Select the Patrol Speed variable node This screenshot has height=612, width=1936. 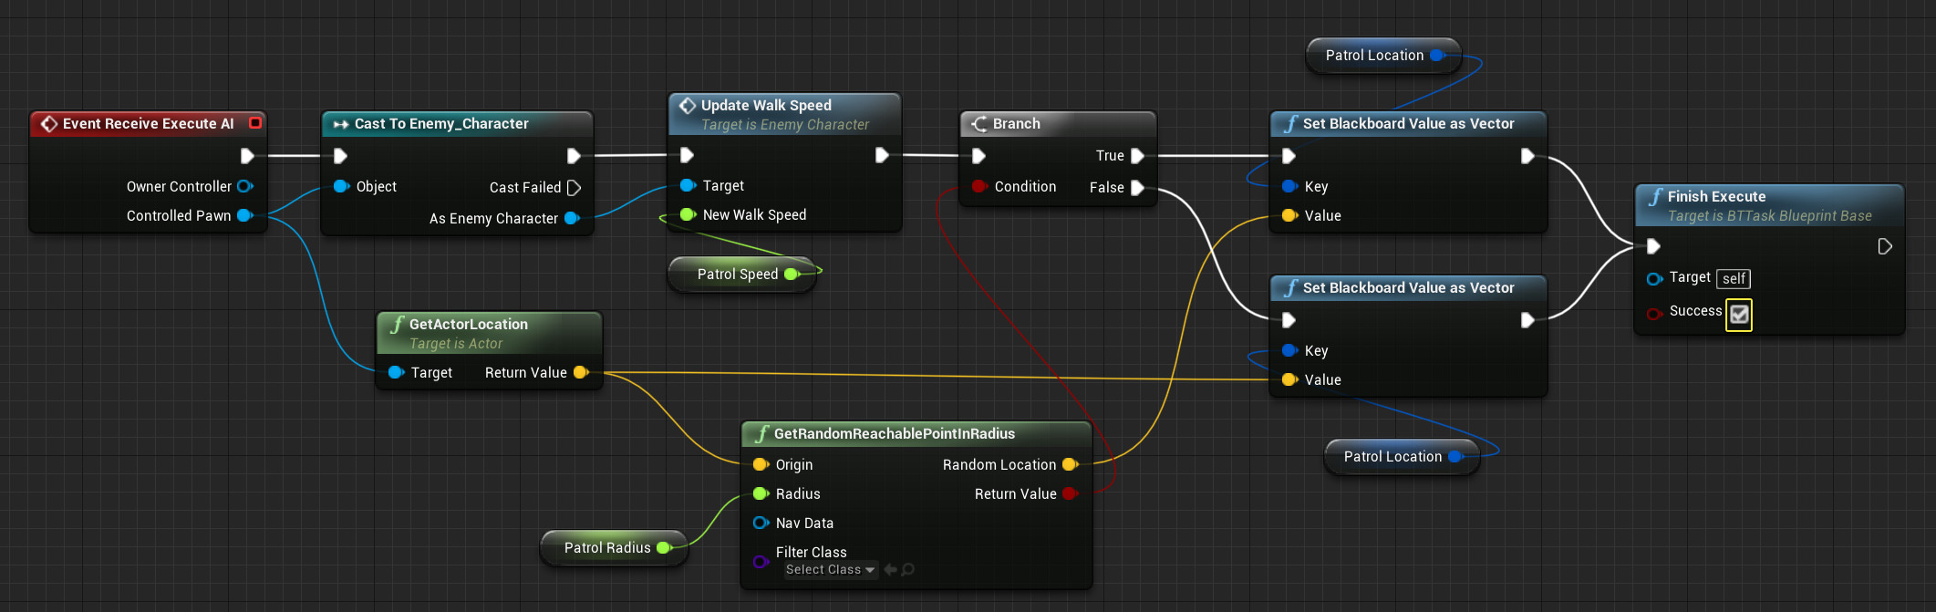[x=736, y=274]
